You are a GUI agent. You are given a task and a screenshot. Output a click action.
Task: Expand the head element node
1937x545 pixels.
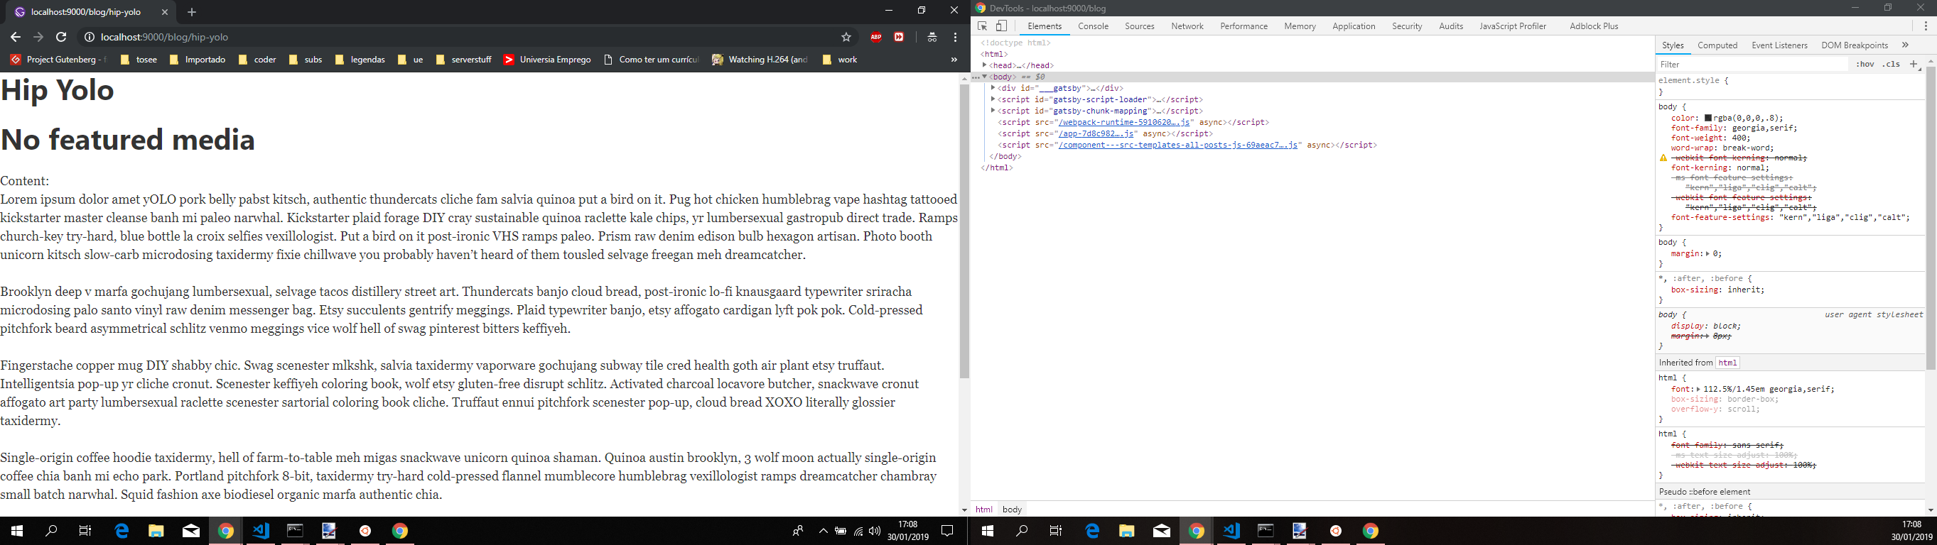pyautogui.click(x=984, y=65)
